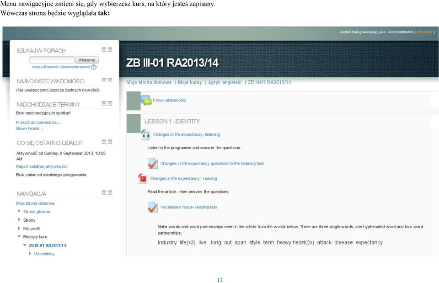Dock the Co się ostatnio działo block
The image size is (439, 283).
(110, 142)
